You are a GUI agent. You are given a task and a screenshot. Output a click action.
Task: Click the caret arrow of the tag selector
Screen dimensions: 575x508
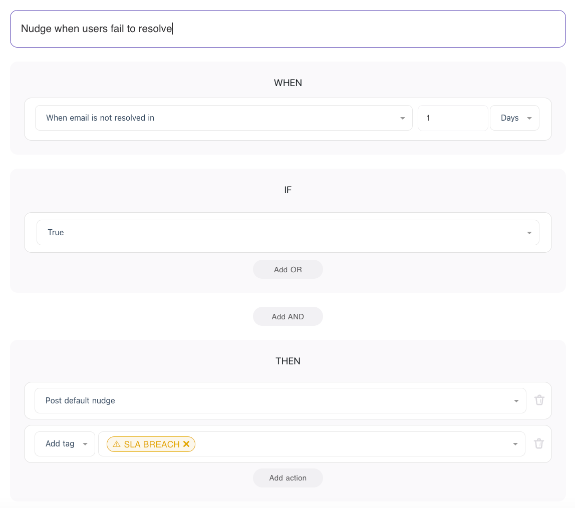click(515, 444)
